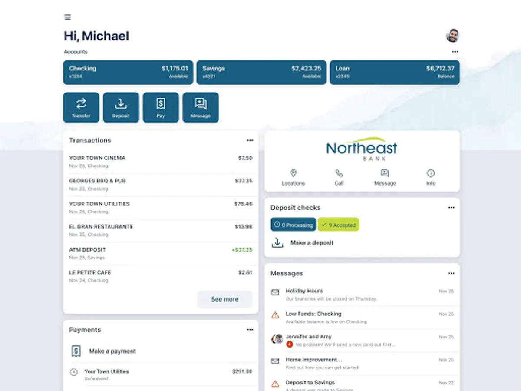Screen dimensions: 521x391
Task: Click Home improvement envelope icon
Action: click(x=275, y=361)
